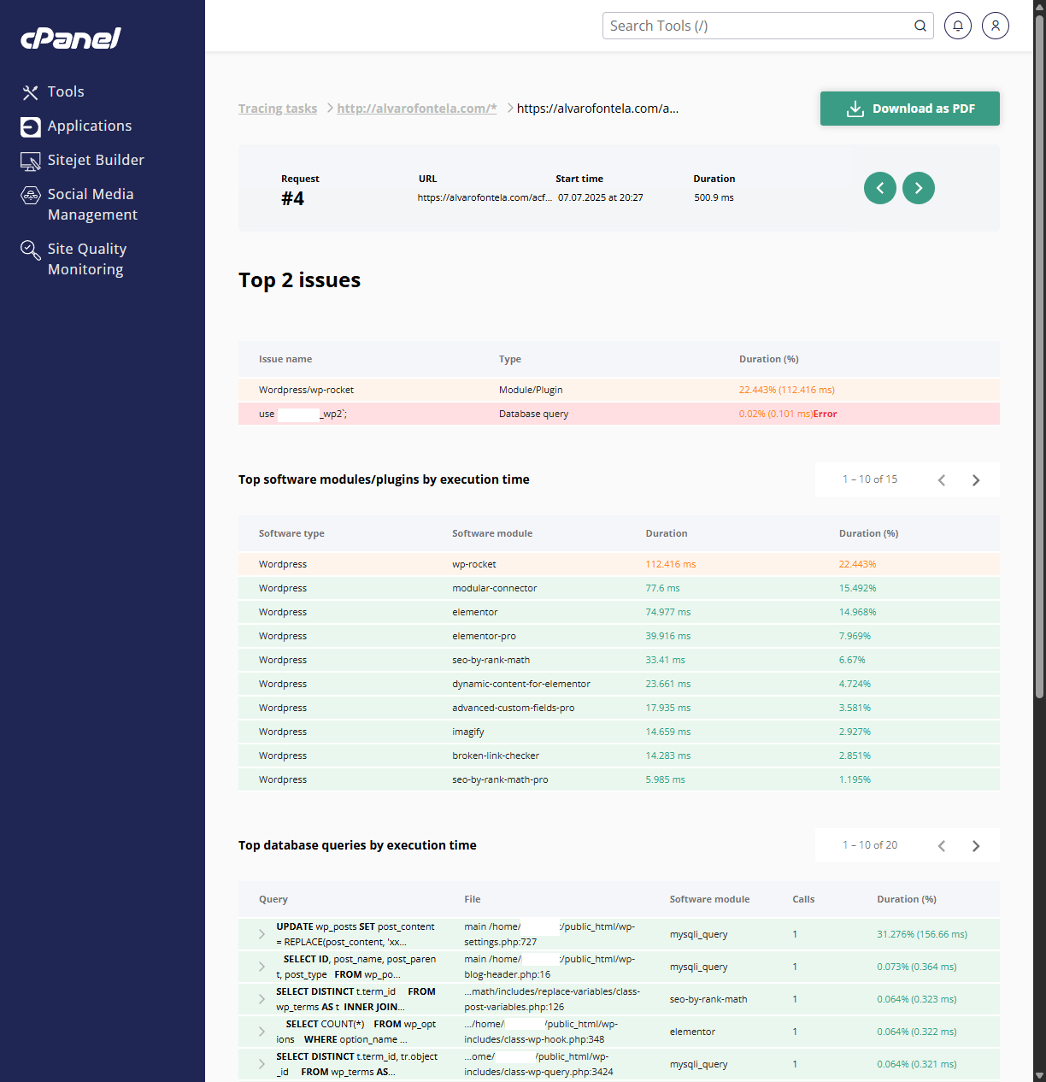Click the current https://alvarofontela.com/a... breadcrumb
Viewport: 1046px width, 1082px height.
tap(598, 109)
